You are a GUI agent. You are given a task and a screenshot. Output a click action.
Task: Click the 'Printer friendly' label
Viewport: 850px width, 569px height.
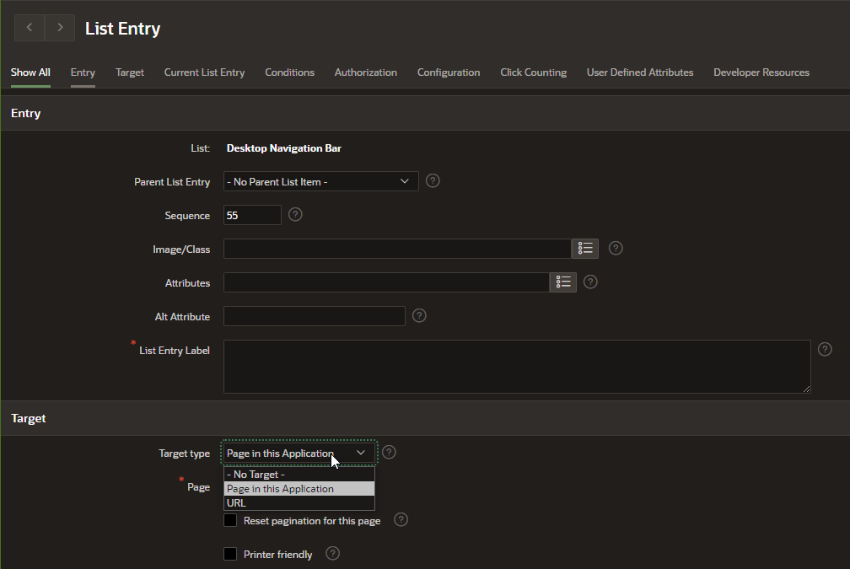point(278,555)
